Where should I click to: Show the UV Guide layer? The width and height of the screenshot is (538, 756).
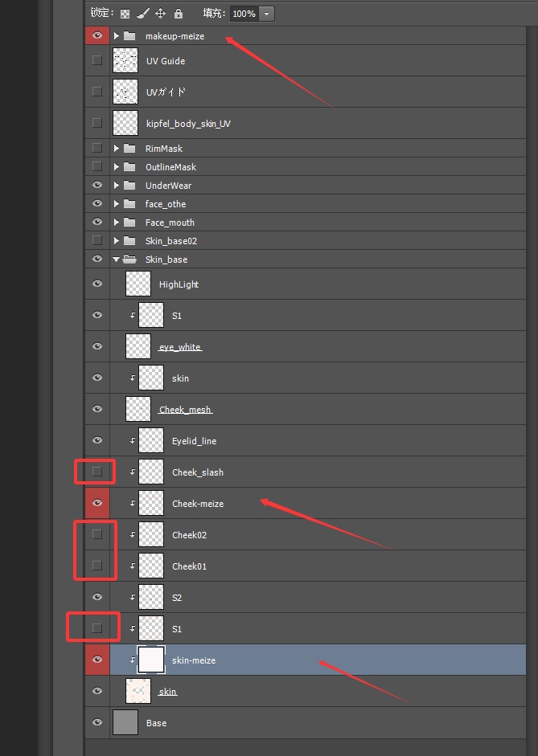click(x=97, y=60)
